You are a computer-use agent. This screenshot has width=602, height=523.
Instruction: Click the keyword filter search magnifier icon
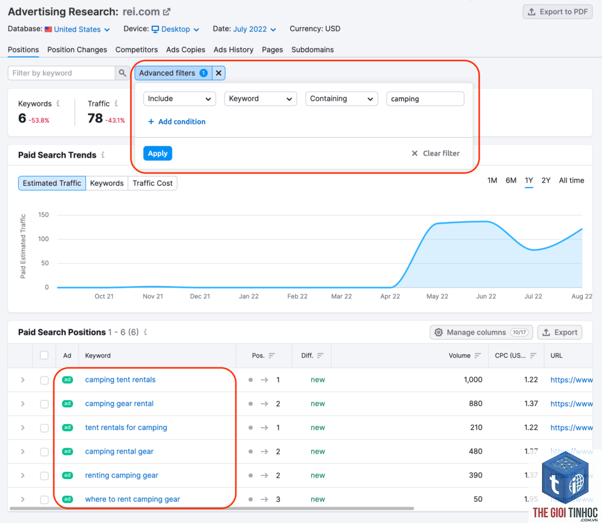pos(122,73)
